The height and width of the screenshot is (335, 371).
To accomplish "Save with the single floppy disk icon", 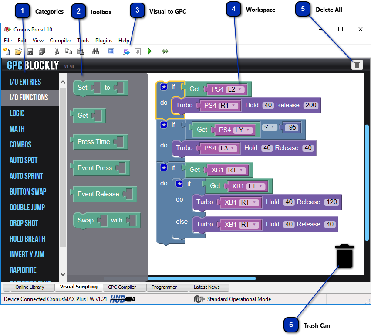I will pos(30,51).
